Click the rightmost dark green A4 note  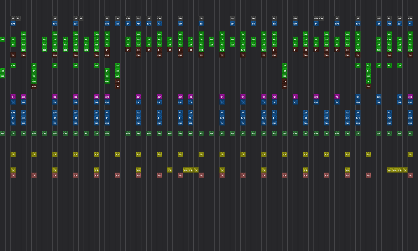[410, 134]
